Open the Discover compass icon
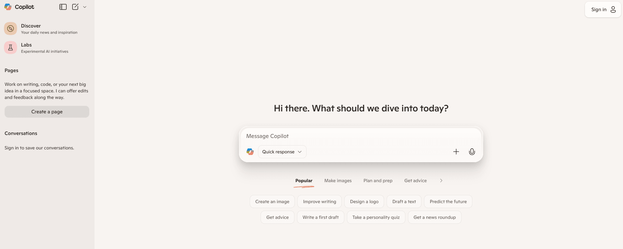This screenshot has width=623, height=249. [x=11, y=29]
